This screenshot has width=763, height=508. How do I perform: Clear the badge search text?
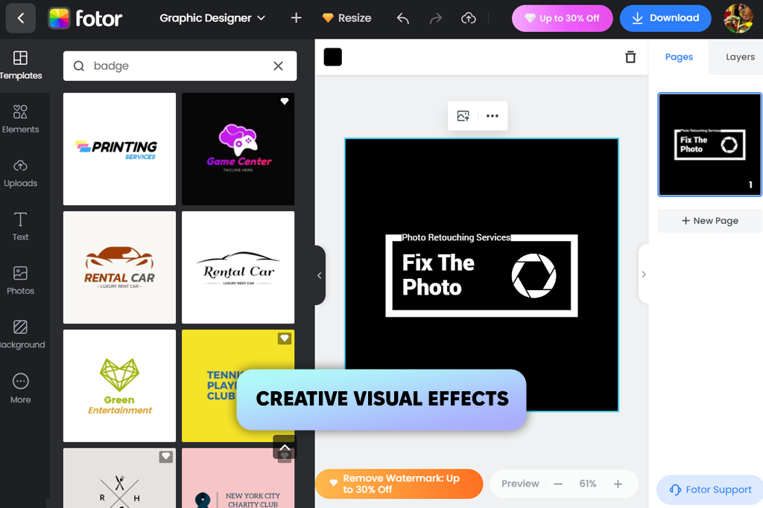click(x=279, y=66)
